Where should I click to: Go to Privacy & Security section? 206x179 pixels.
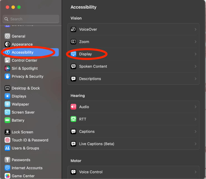pyautogui.click(x=27, y=76)
